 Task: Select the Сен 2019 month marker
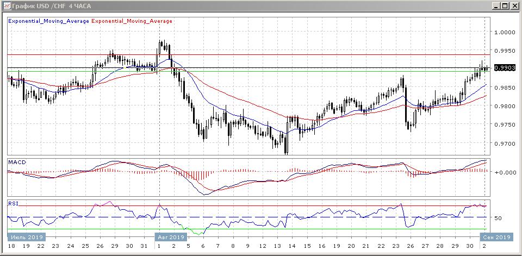tap(494, 237)
